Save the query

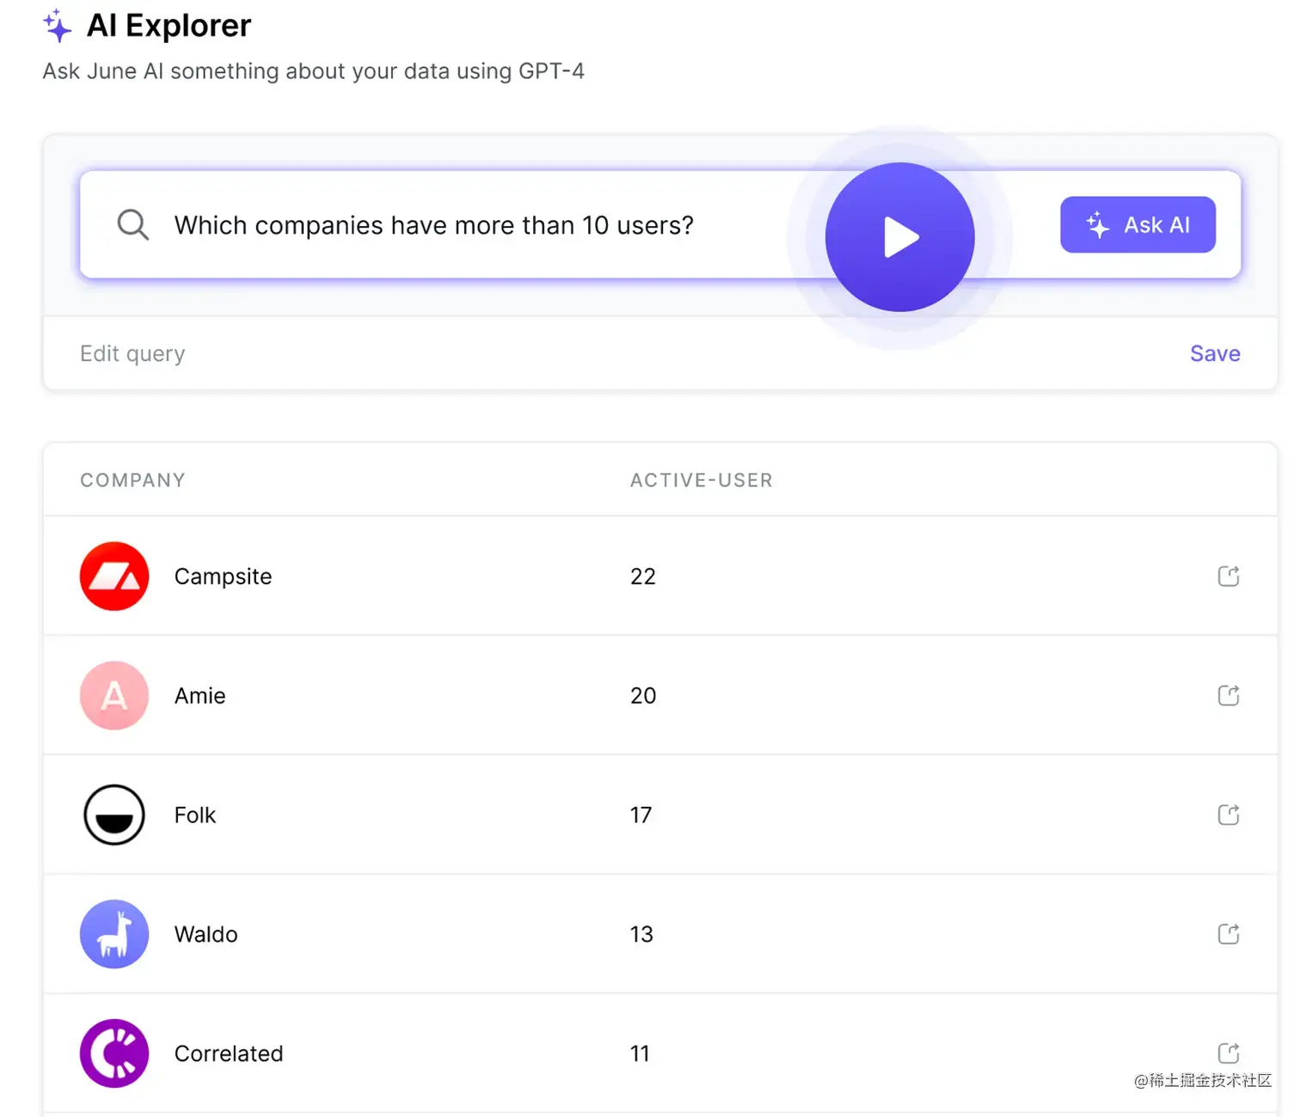1215,354
